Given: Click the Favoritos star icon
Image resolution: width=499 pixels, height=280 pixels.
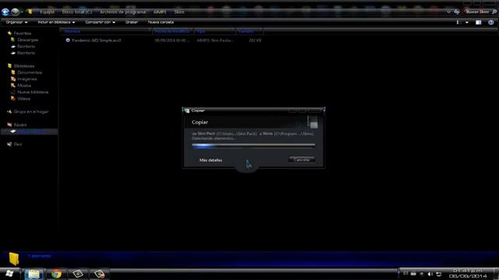Looking at the screenshot, I should coord(9,33).
